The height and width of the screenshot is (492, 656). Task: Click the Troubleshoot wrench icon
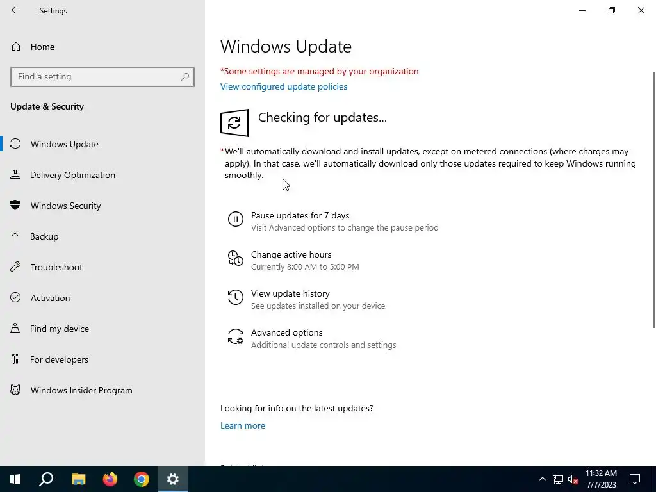click(x=15, y=266)
